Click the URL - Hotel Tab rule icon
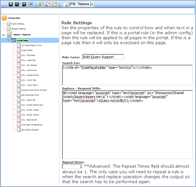The image size is (196, 187). 19,60
